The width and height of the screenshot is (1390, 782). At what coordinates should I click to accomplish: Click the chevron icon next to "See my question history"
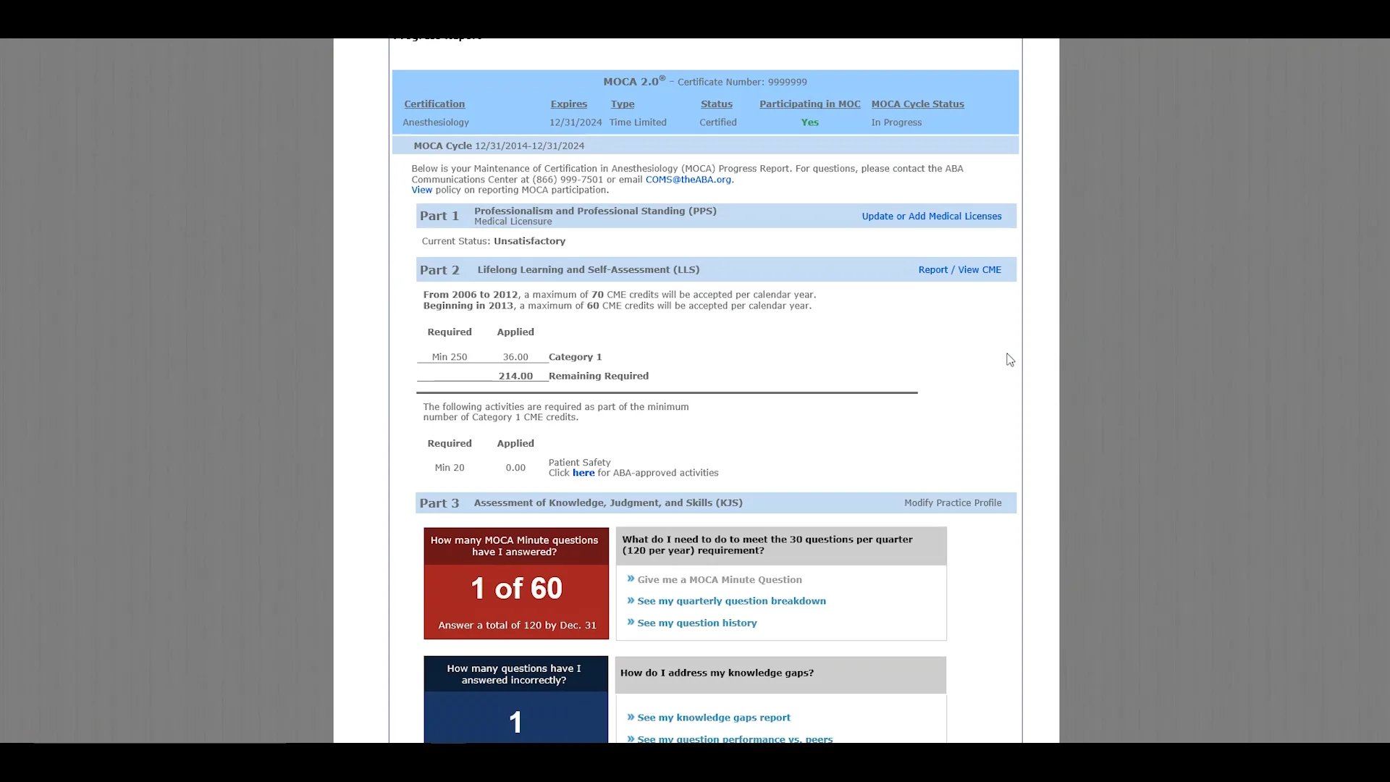[x=630, y=623]
